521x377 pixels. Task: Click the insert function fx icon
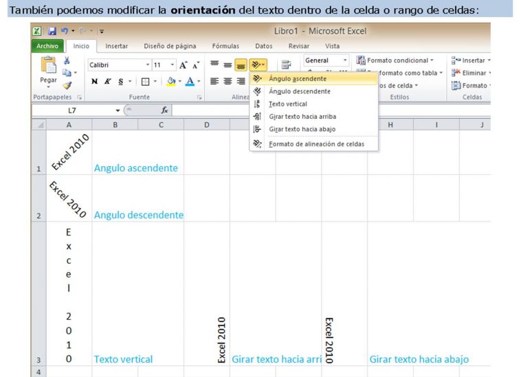click(164, 110)
